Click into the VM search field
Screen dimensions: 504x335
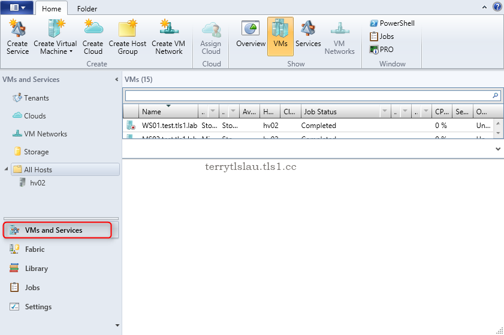click(x=308, y=96)
